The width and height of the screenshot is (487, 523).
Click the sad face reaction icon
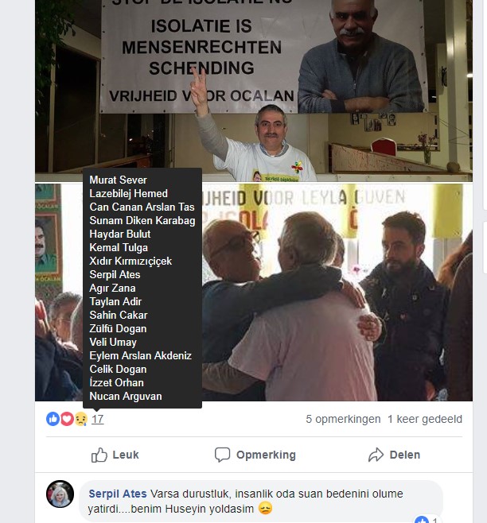coord(81,419)
